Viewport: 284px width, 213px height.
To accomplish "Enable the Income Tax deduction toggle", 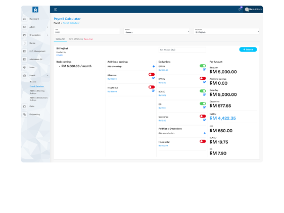I will click(x=203, y=116).
